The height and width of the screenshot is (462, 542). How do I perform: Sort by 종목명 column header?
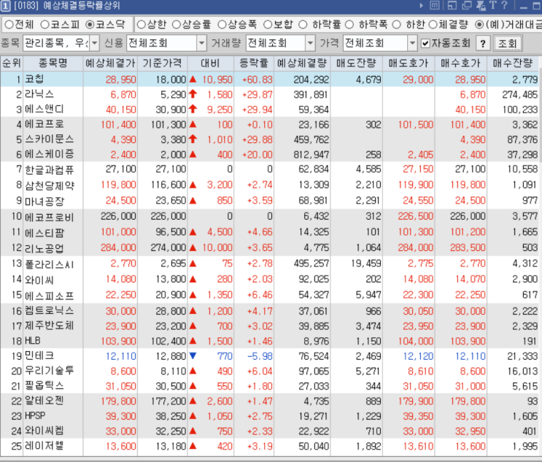click(53, 63)
